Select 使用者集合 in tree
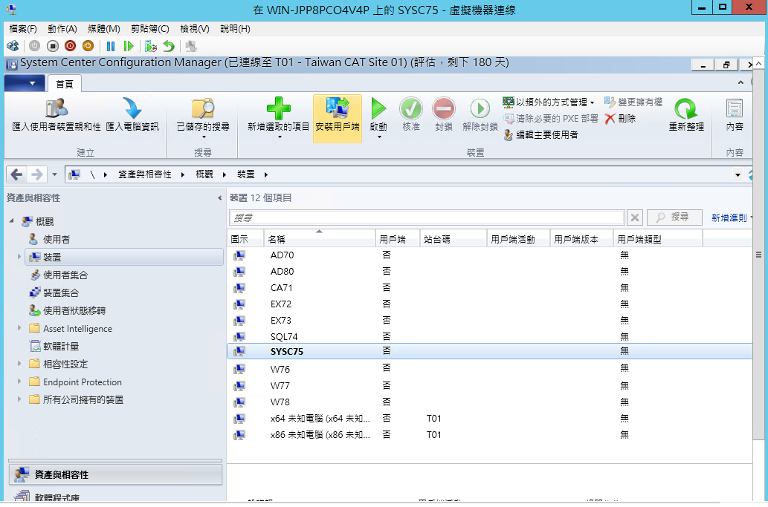 (x=65, y=275)
